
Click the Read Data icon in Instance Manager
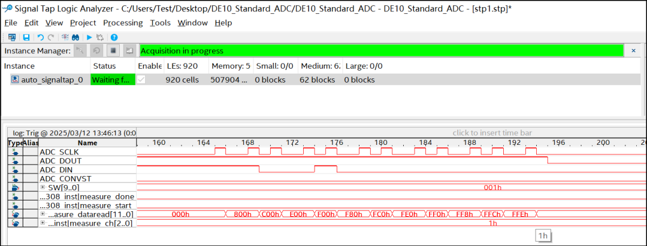[128, 51]
